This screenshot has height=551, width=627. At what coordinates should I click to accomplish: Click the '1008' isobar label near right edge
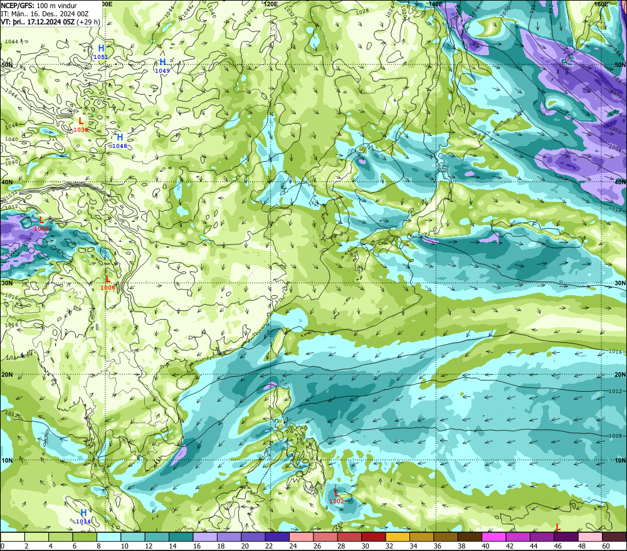[x=616, y=436]
